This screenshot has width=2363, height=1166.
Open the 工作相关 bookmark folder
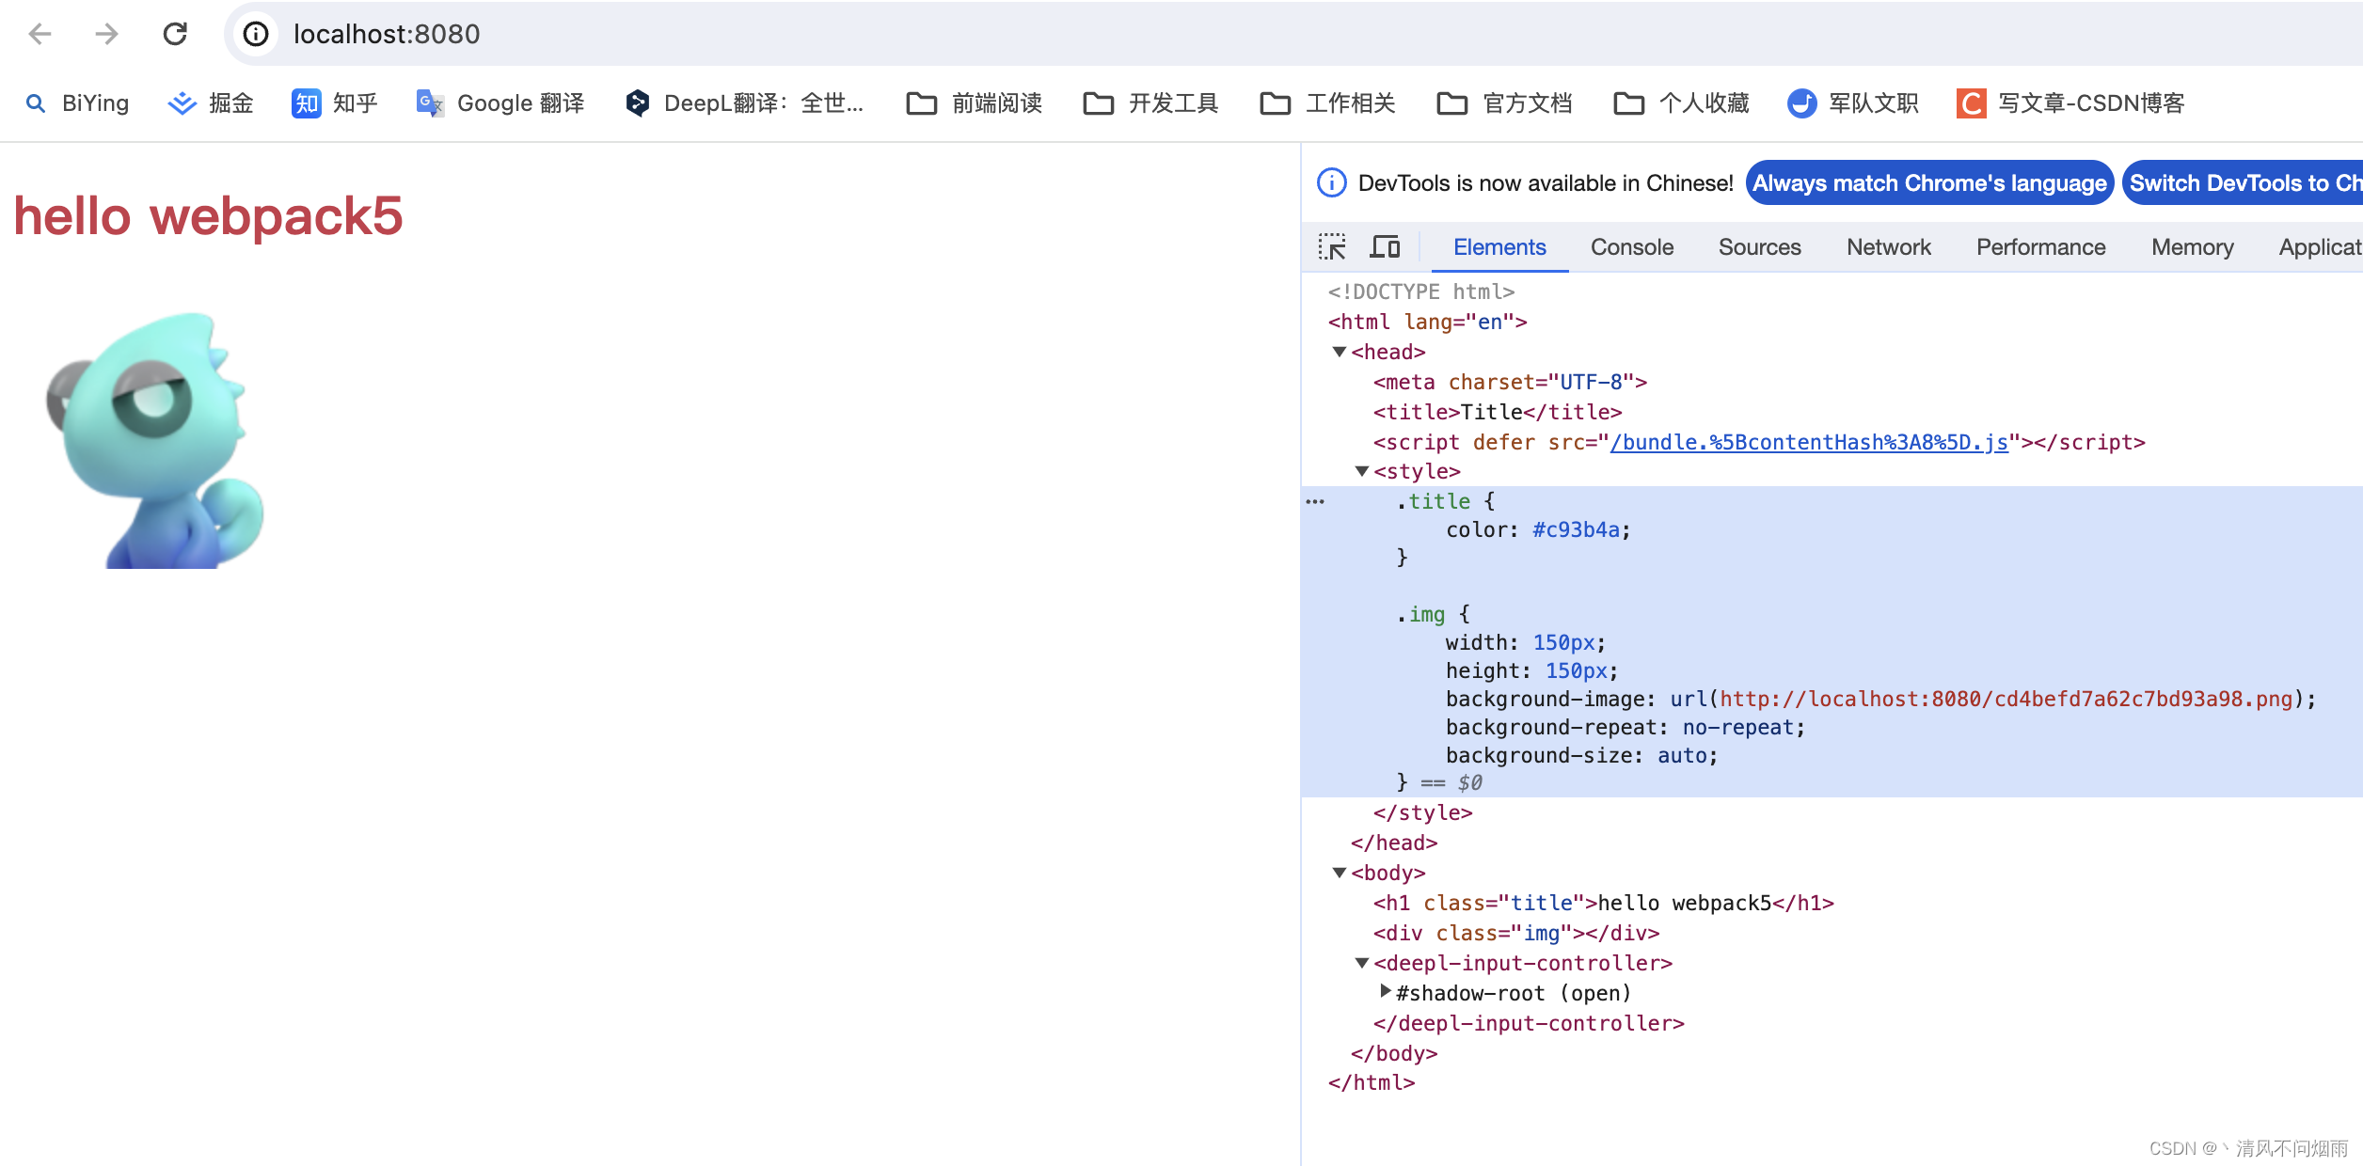point(1328,103)
